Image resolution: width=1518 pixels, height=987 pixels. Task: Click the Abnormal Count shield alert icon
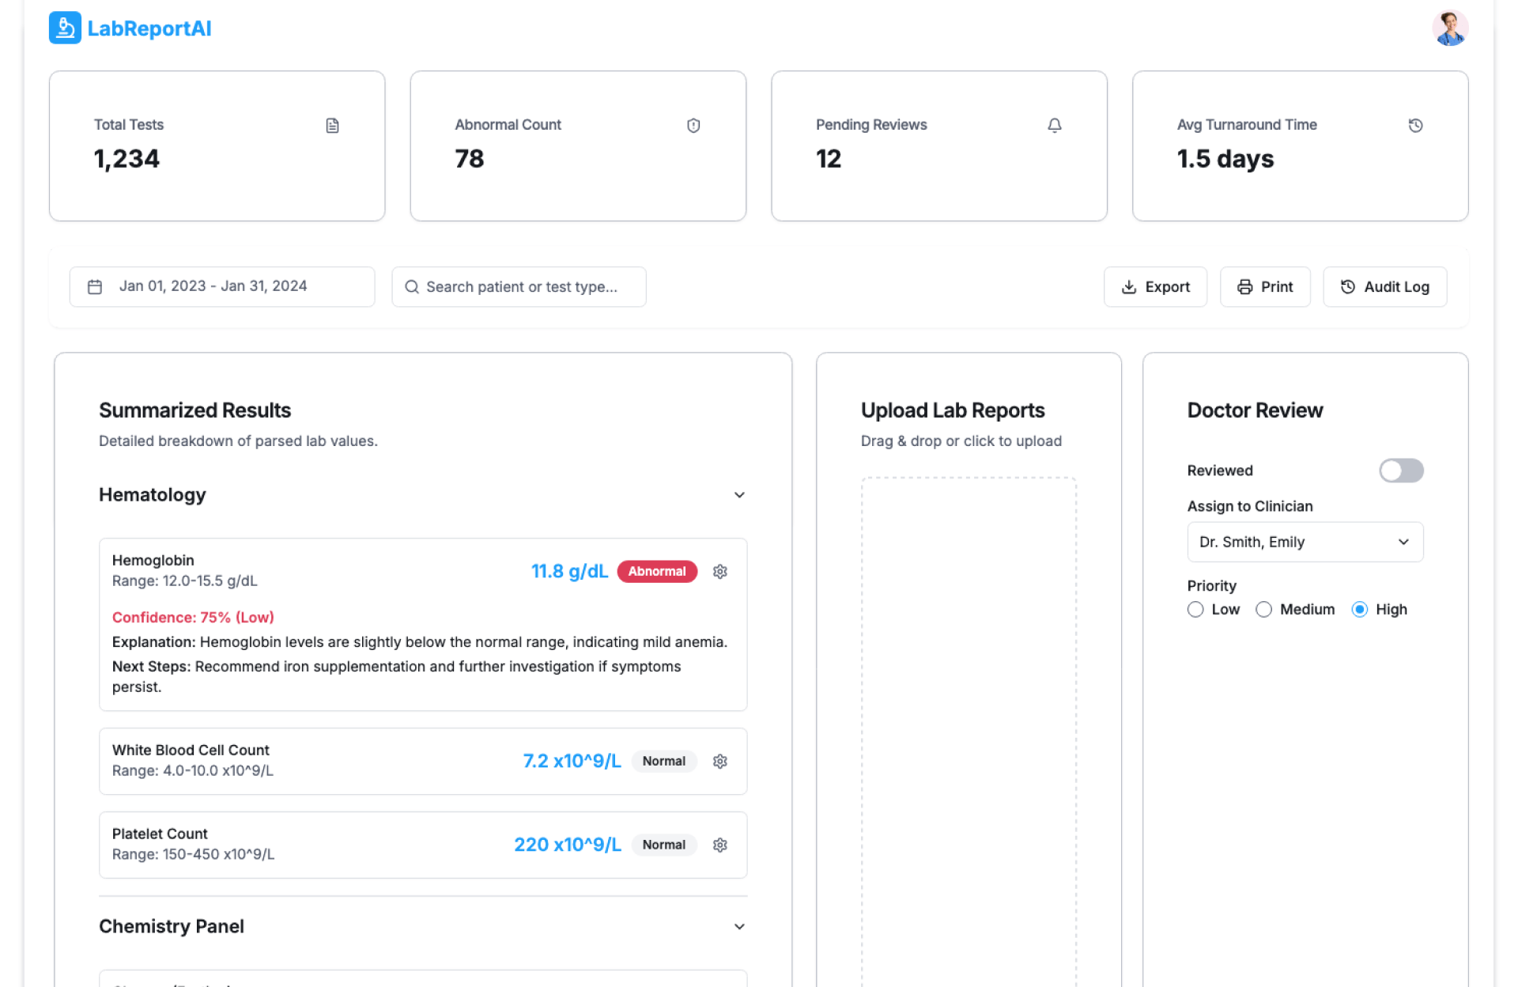693,126
